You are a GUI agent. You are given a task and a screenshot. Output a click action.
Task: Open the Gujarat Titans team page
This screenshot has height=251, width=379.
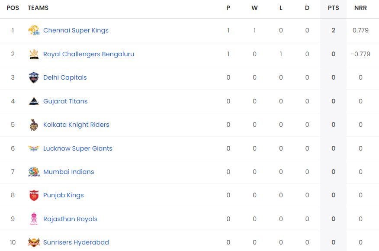65,101
